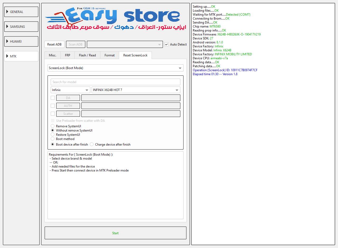This screenshot has width=338, height=248.
Task: Select the Reset ScreenLock tab
Action: pyautogui.click(x=135, y=55)
